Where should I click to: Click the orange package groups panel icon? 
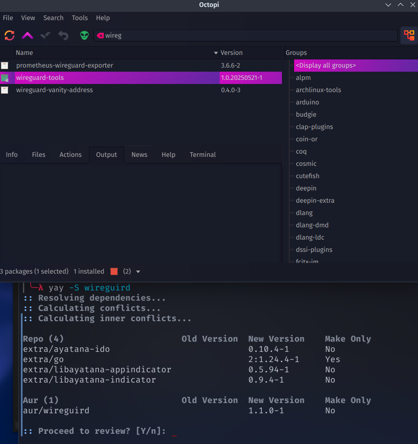pos(409,35)
